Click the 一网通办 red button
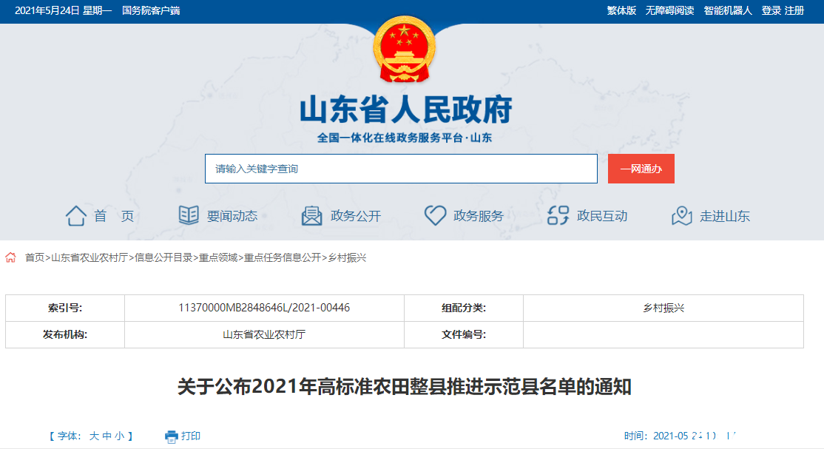Image resolution: width=824 pixels, height=449 pixels. pos(641,169)
